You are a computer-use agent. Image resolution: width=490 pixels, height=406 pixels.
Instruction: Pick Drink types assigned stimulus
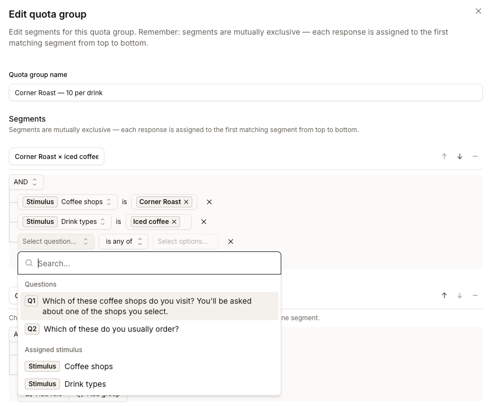pyautogui.click(x=149, y=384)
